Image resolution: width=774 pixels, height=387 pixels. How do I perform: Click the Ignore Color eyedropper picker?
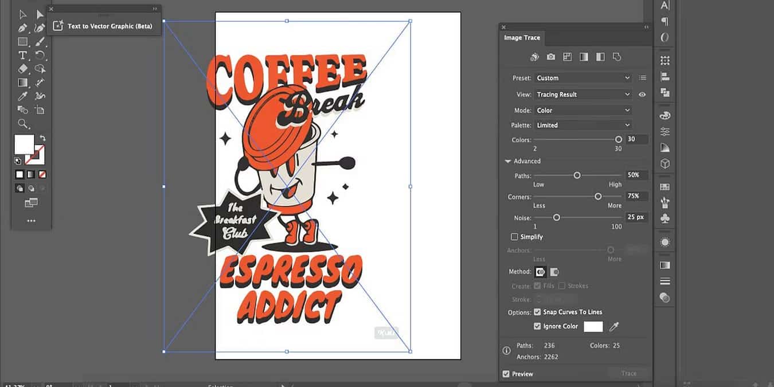coord(614,327)
